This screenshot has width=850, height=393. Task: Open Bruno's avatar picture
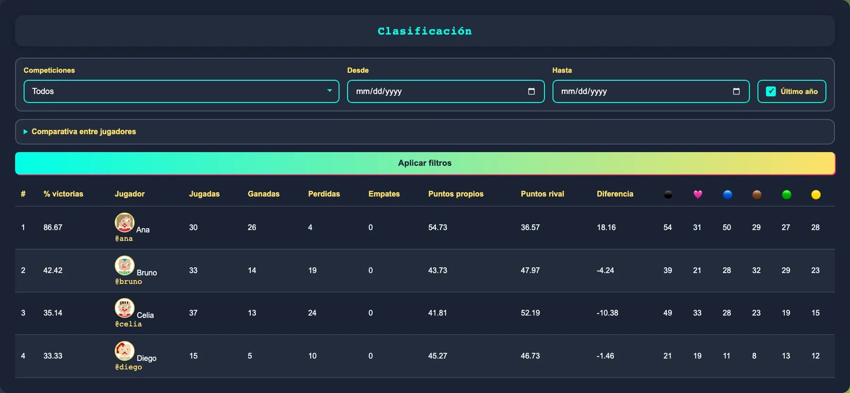(x=125, y=265)
